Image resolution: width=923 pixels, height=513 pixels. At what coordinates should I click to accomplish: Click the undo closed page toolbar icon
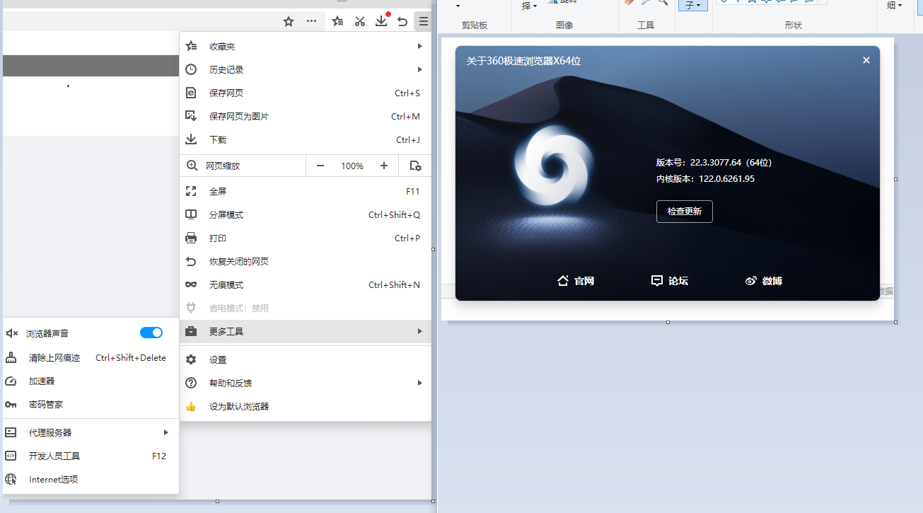(x=402, y=21)
